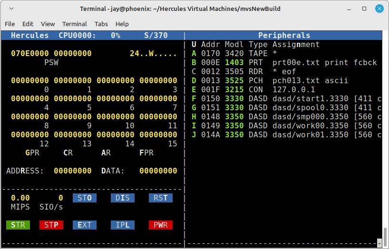Select device B printer prt00e.txt row
Viewport: 389px width, 249px height.
coord(287,63)
